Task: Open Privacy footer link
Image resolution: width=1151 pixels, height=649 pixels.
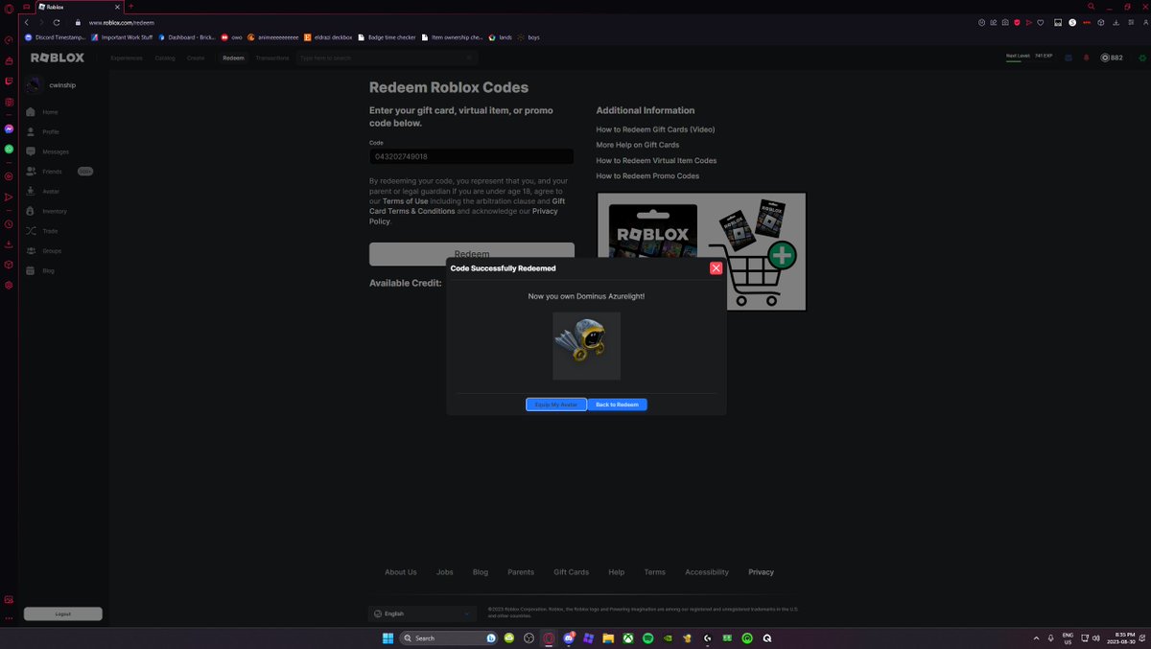Action: click(x=761, y=572)
